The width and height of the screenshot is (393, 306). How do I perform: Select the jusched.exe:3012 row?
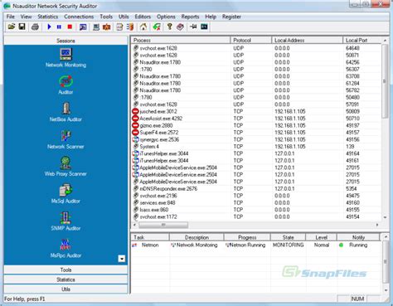coord(256,111)
